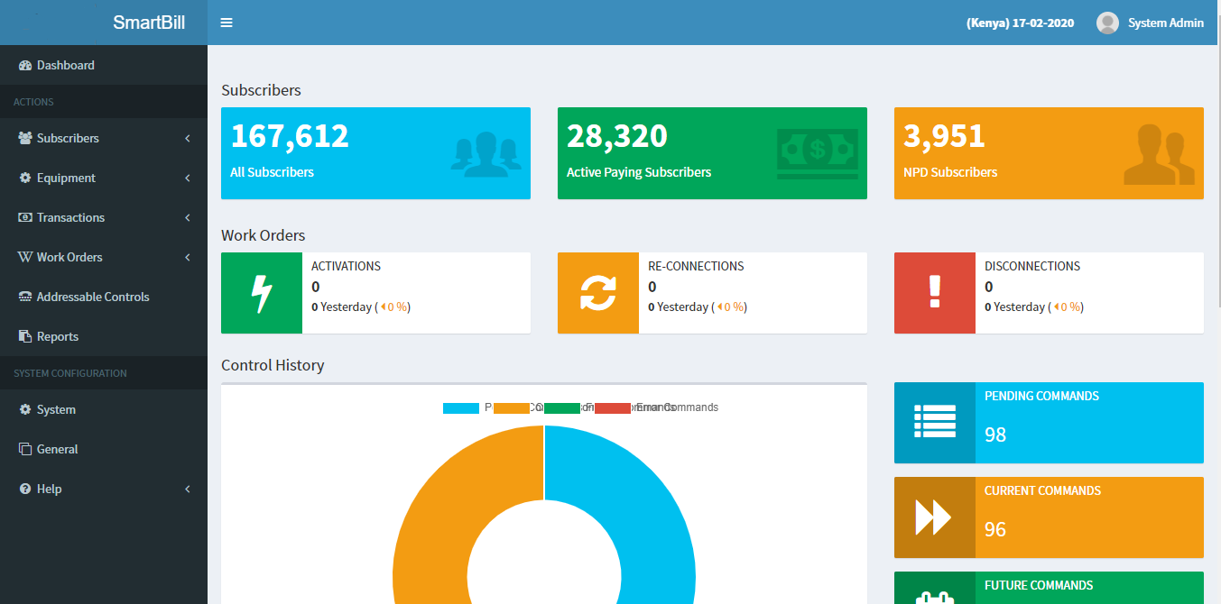Go to Reports in the sidebar

coord(58,336)
